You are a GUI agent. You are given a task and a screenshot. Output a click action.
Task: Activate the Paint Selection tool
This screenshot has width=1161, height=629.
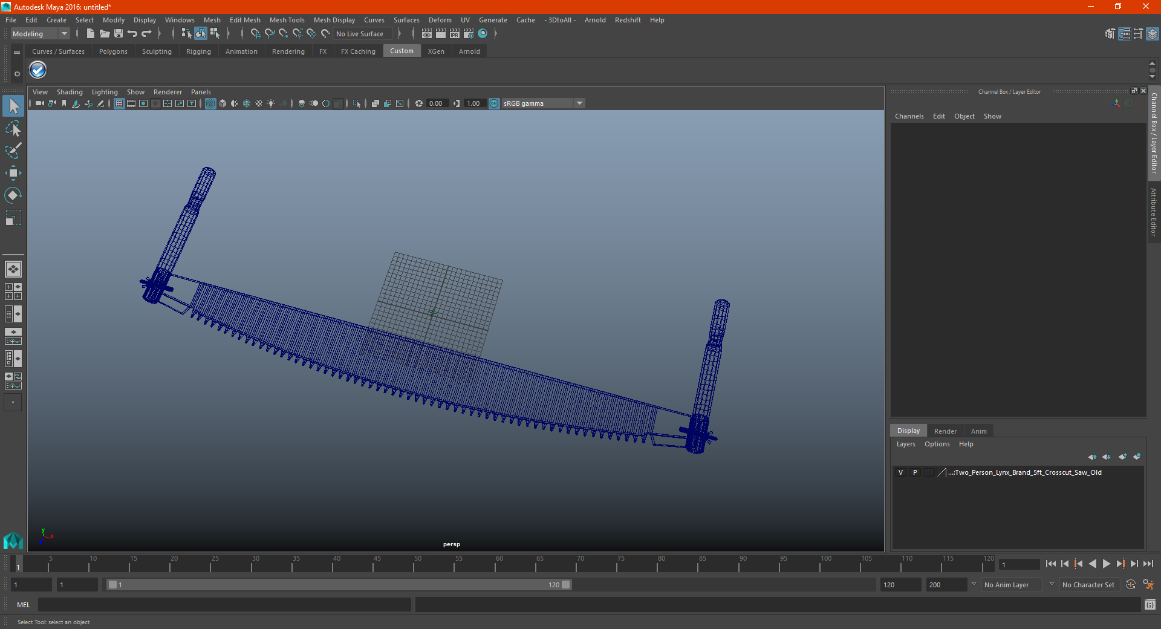13,151
